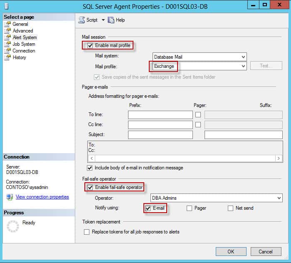Open the Mail profile dropdown
The height and width of the screenshot is (263, 291).
coord(200,66)
